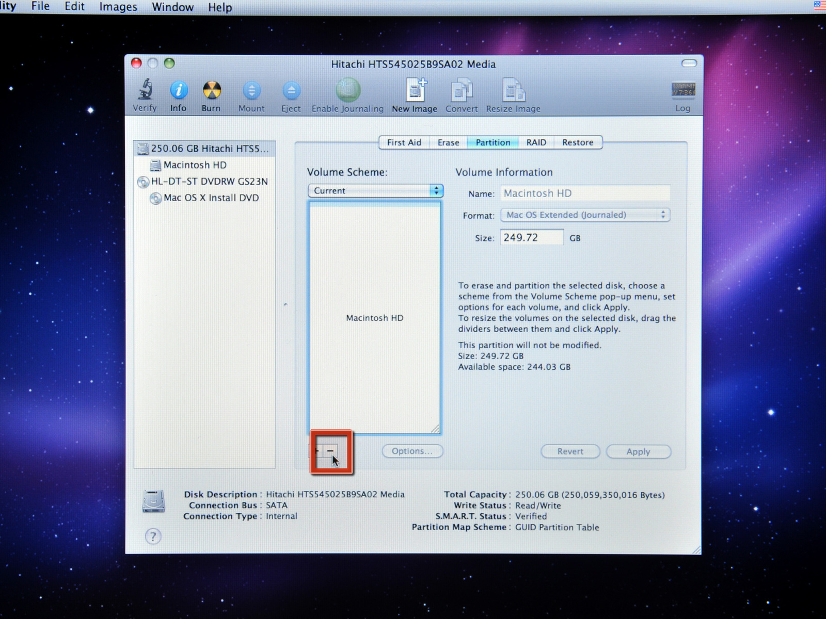Click the Revert button
826x619 pixels.
tap(570, 452)
